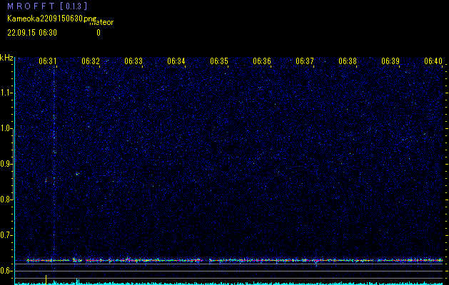
Task: Click the 06:31 time marker
Action: click(48, 61)
